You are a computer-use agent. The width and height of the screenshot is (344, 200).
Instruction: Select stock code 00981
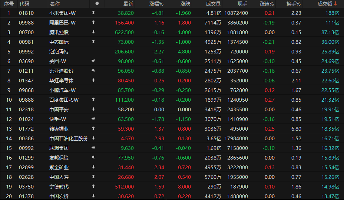pos(26,42)
